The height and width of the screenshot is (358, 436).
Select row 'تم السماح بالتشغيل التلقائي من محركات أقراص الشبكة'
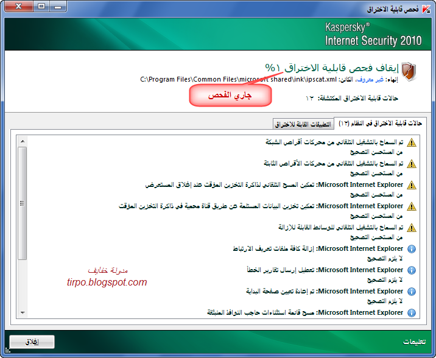[334, 142]
